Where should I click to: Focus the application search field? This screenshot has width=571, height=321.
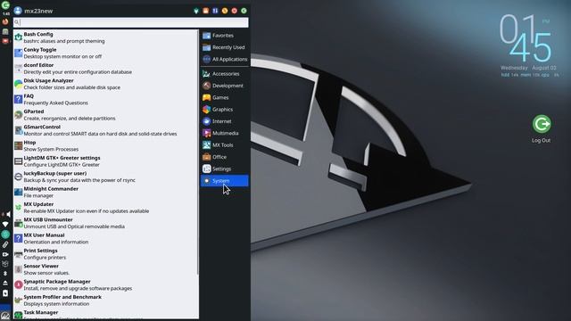pyautogui.click(x=131, y=22)
